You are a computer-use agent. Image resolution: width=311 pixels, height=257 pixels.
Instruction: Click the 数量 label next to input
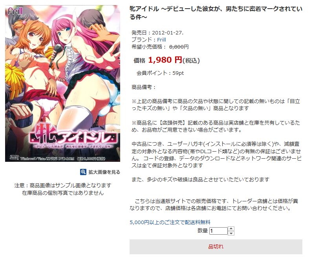(x=203, y=230)
